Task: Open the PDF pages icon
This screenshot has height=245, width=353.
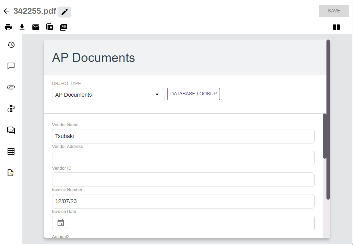Action: pos(63,27)
